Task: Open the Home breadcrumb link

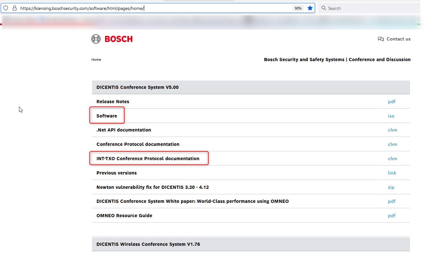Action: (x=96, y=60)
